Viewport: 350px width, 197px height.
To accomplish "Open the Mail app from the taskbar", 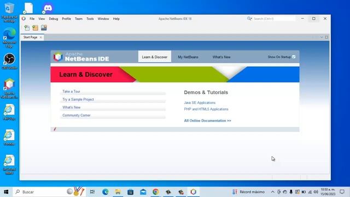I will pyautogui.click(x=143, y=192).
